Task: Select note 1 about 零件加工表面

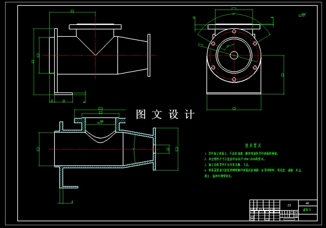Action: coord(241,153)
